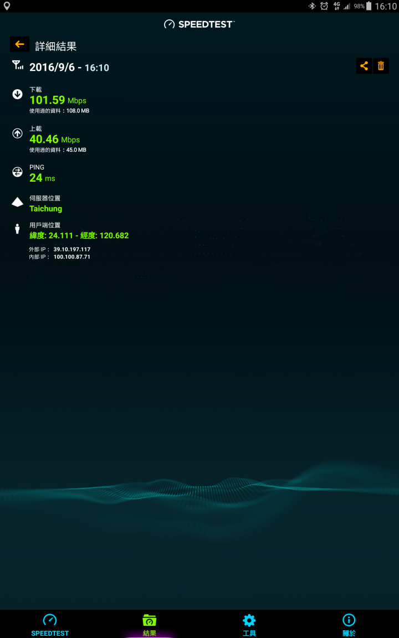Tap the 4G network indicator
Image resolution: width=399 pixels, height=638 pixels.
click(336, 6)
